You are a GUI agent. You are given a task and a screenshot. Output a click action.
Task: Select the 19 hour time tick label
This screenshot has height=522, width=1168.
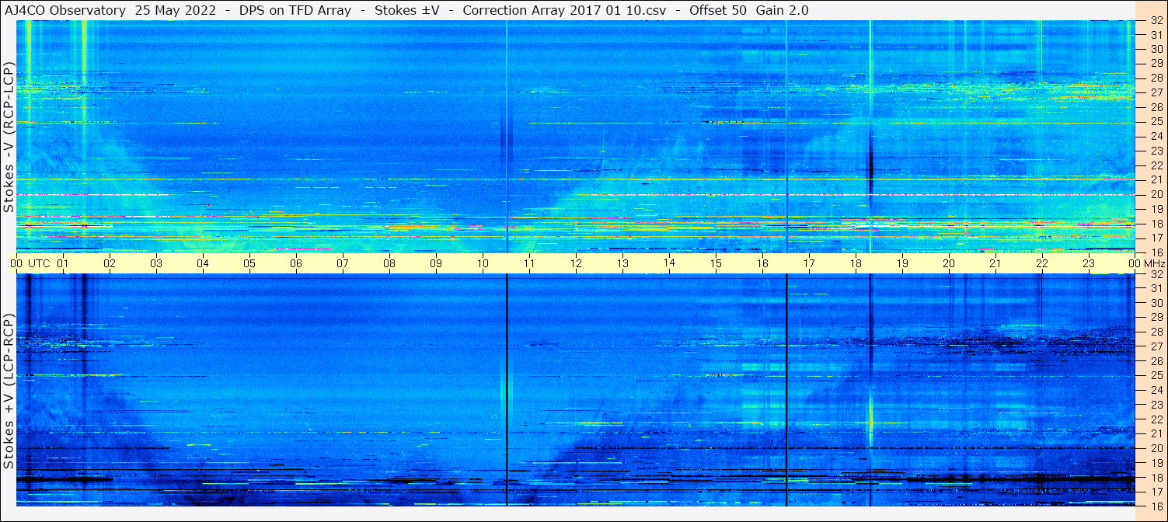[x=902, y=263]
